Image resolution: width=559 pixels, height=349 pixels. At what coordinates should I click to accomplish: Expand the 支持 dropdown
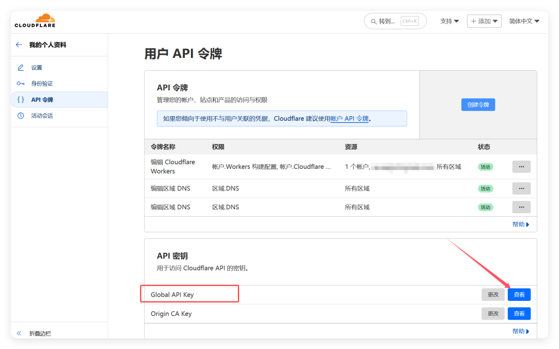coord(449,21)
